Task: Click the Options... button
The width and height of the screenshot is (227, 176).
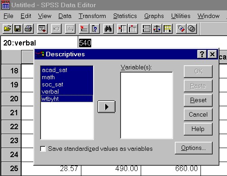Action: (x=193, y=148)
